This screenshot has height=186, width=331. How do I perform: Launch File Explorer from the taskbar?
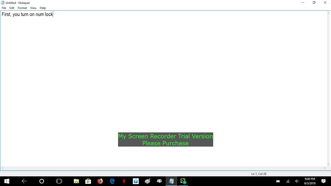(76, 181)
